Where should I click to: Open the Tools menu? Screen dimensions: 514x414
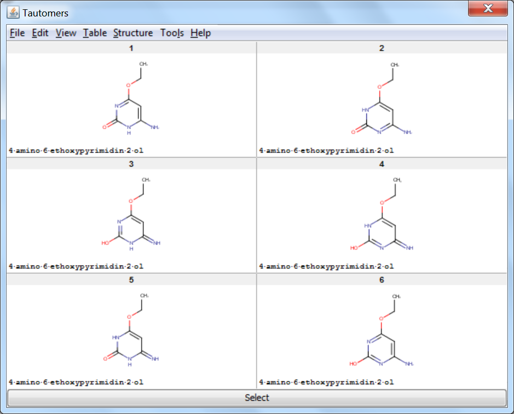coord(172,33)
